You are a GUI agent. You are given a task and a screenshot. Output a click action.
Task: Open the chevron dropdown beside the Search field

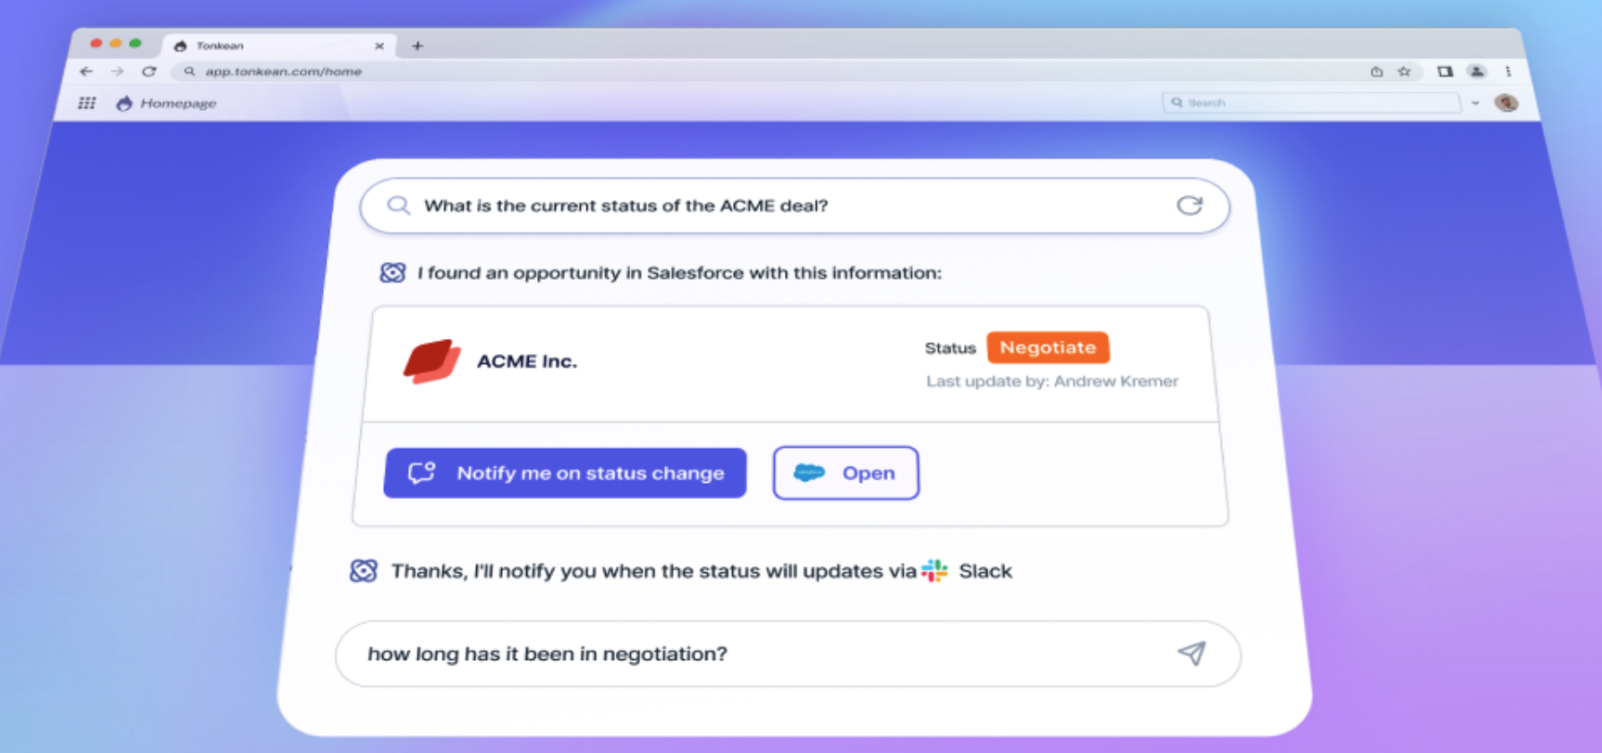[x=1476, y=102]
